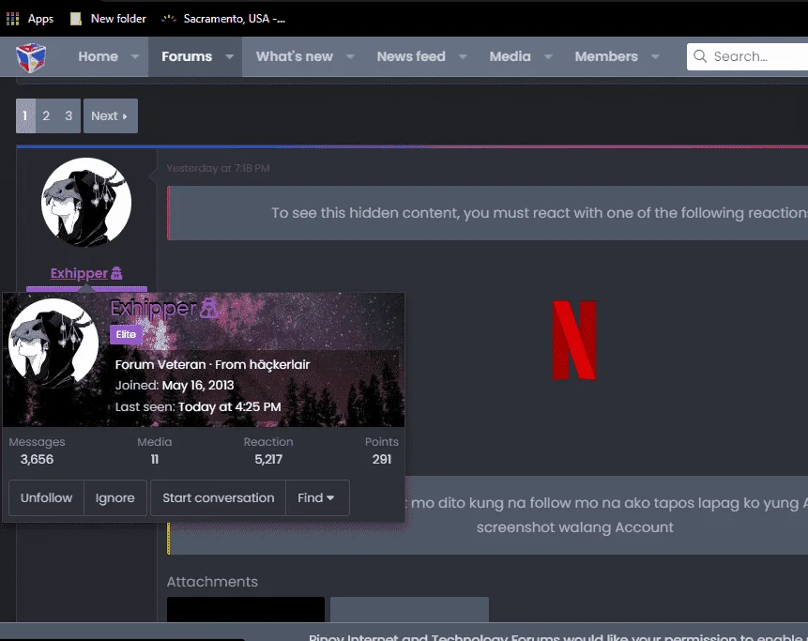Expand the Media dropdown arrow
The height and width of the screenshot is (641, 808).
548,56
